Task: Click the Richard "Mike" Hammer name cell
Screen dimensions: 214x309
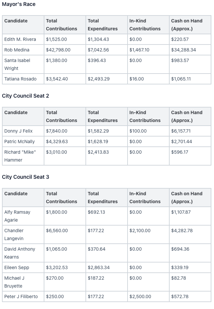Action: (x=20, y=156)
